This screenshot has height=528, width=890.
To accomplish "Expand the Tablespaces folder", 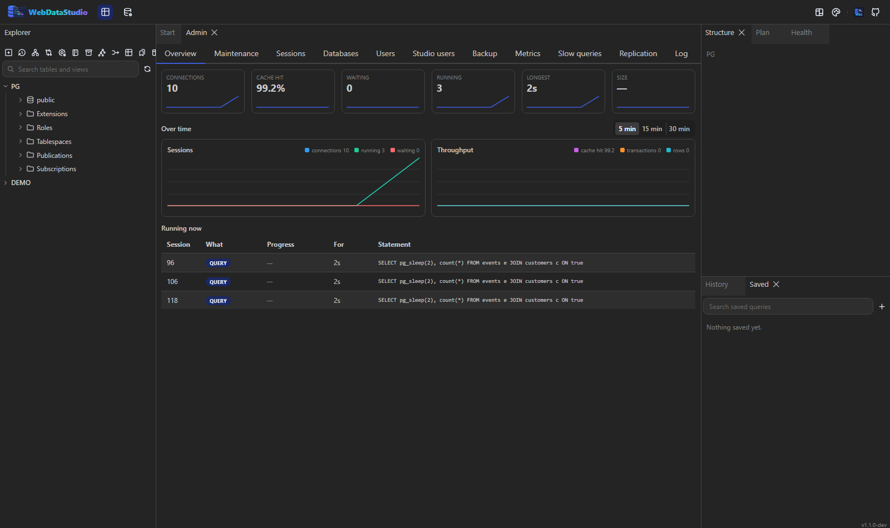I will pyautogui.click(x=21, y=142).
